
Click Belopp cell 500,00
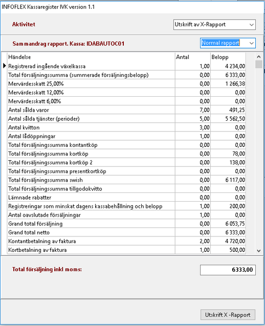[228, 250]
